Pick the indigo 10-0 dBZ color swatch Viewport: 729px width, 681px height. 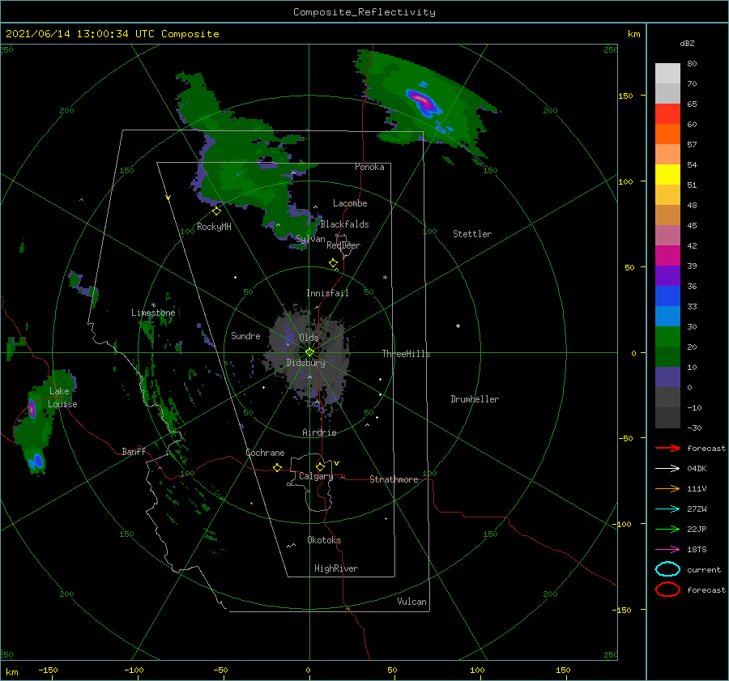[667, 377]
